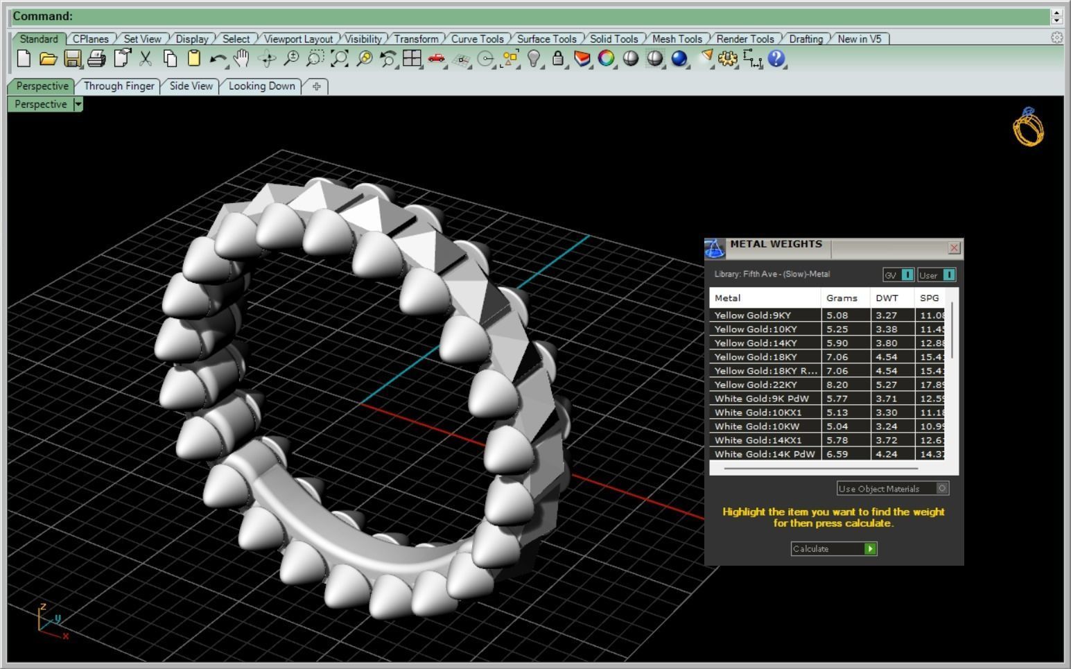Click the four-viewport layout icon
Screen dimensions: 1071x669
pos(412,59)
